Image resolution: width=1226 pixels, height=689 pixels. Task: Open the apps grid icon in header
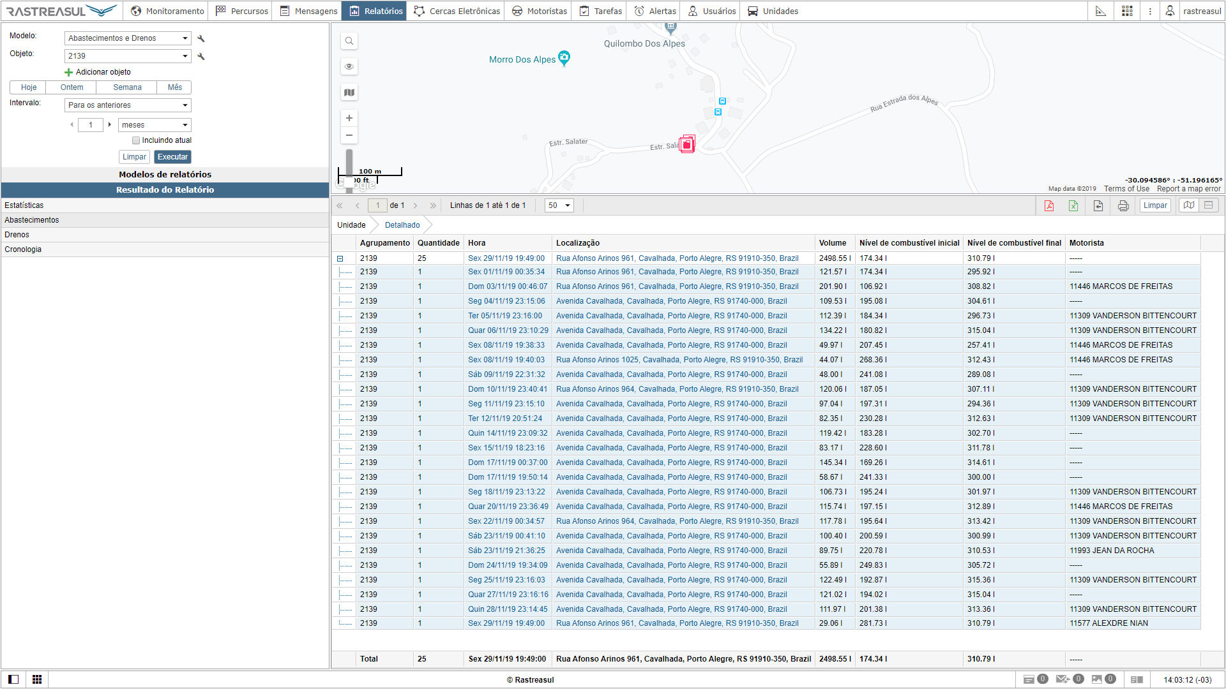click(x=1127, y=11)
